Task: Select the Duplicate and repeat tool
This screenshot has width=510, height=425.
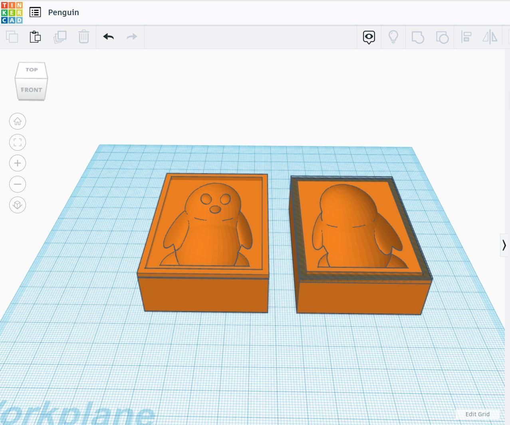Action: 60,37
